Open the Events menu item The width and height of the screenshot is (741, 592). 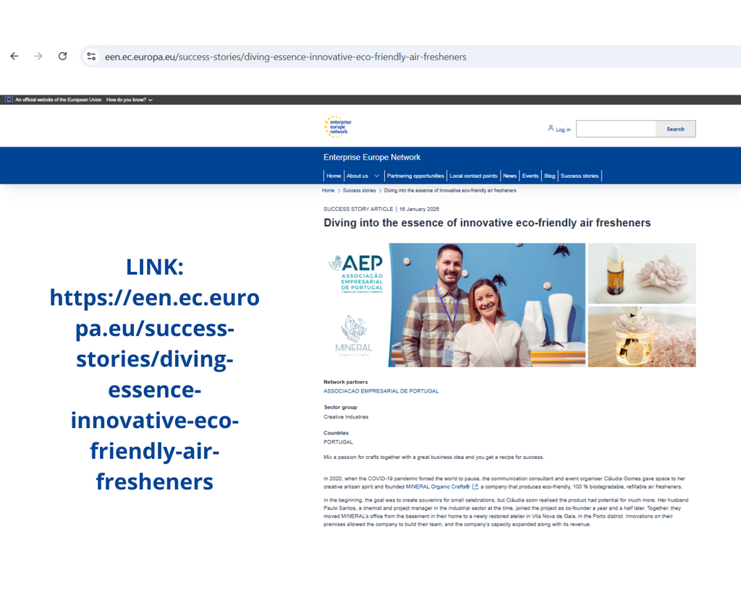coord(530,176)
